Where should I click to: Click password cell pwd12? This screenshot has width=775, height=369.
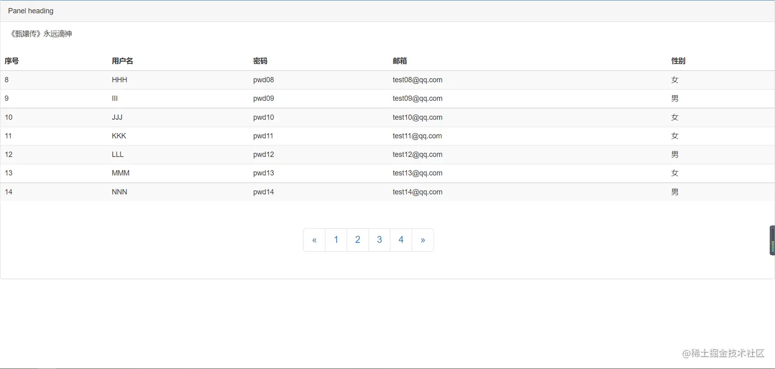click(x=263, y=154)
